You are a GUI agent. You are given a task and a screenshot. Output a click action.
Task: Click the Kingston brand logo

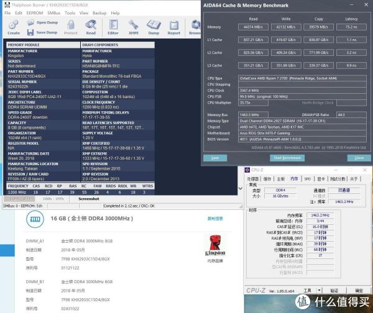215,245
